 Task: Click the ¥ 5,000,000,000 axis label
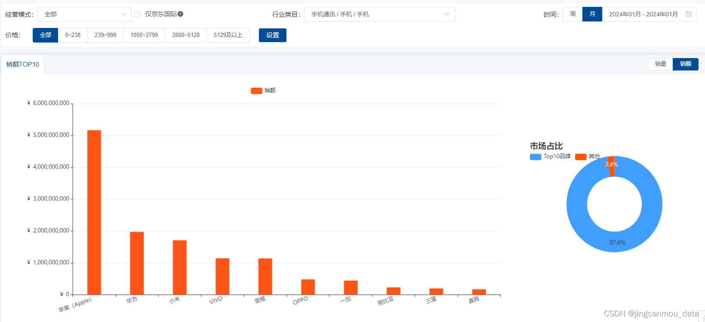[x=48, y=135]
